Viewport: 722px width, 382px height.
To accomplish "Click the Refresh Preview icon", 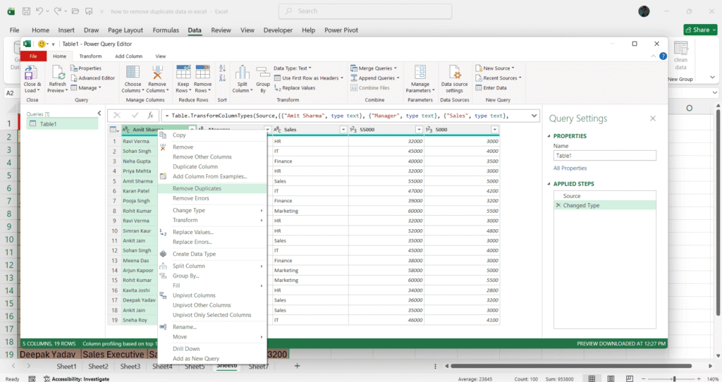I will tap(58, 73).
